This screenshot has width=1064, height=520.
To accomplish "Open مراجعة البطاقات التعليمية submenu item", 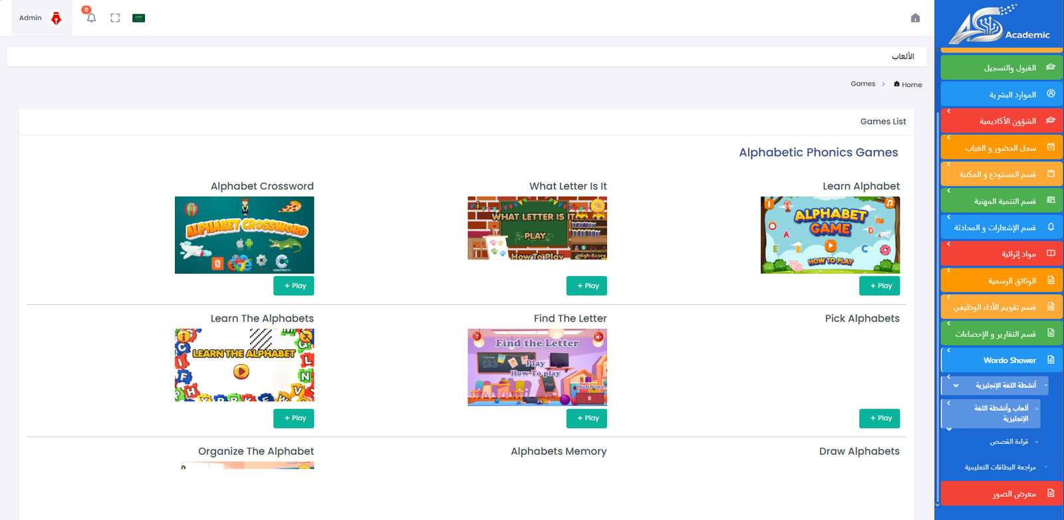I will (1000, 467).
